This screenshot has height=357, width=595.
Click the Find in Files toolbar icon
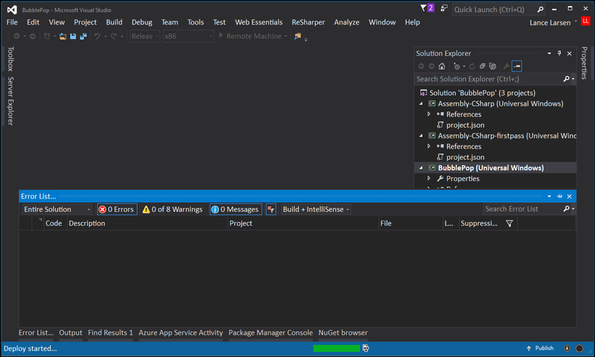click(298, 37)
